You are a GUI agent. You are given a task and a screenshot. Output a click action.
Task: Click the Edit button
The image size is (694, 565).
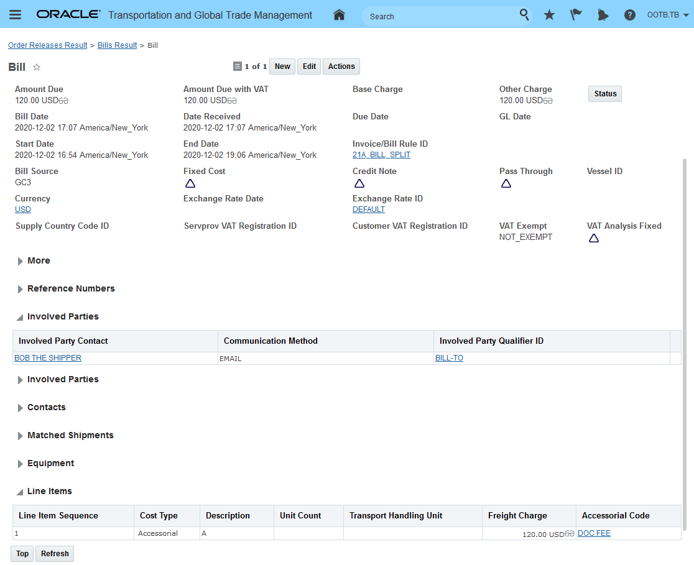click(309, 67)
